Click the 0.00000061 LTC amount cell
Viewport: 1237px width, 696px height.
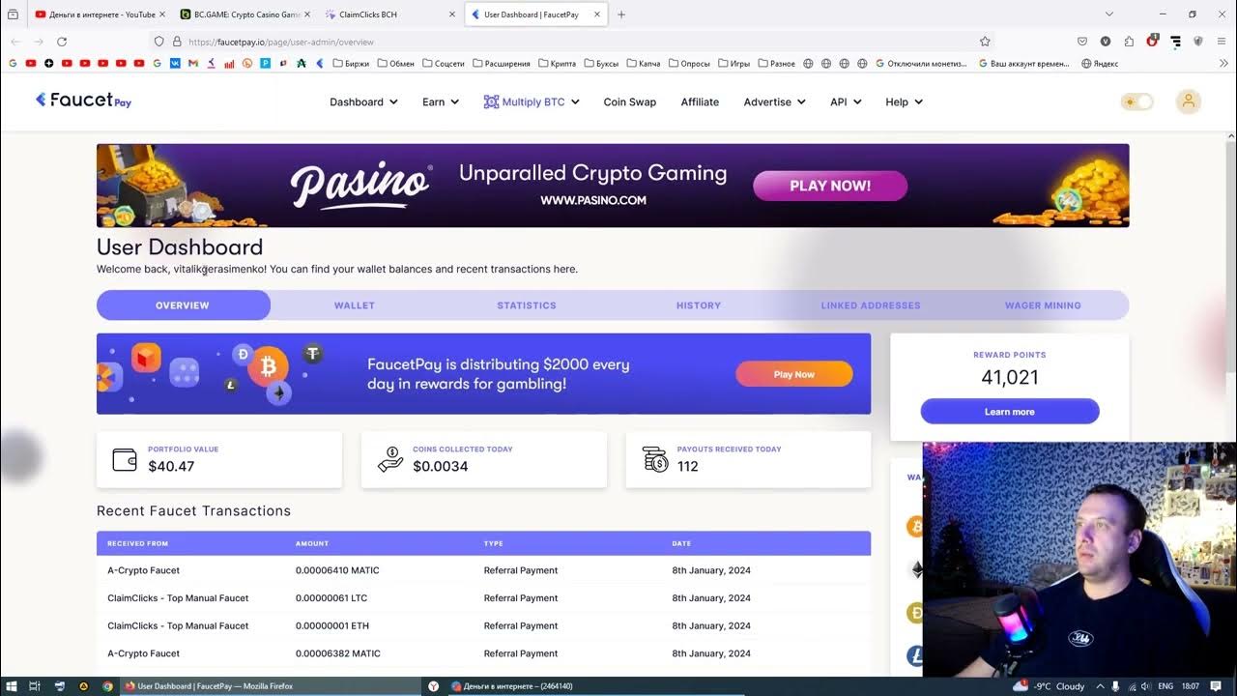click(x=331, y=598)
